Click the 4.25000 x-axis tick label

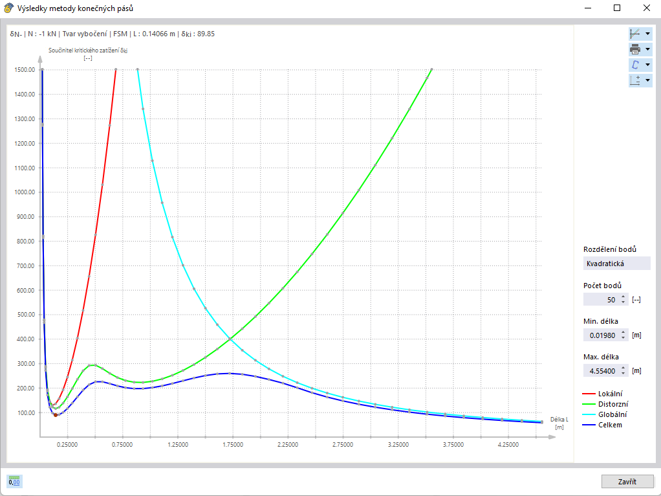click(508, 444)
